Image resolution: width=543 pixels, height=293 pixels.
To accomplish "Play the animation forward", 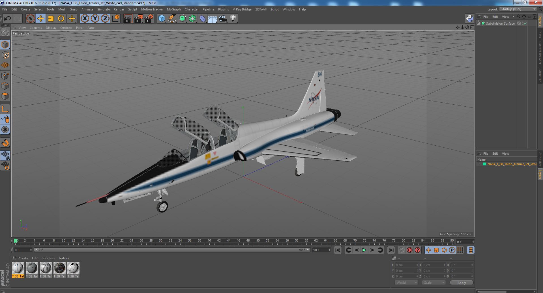I will click(x=364, y=250).
